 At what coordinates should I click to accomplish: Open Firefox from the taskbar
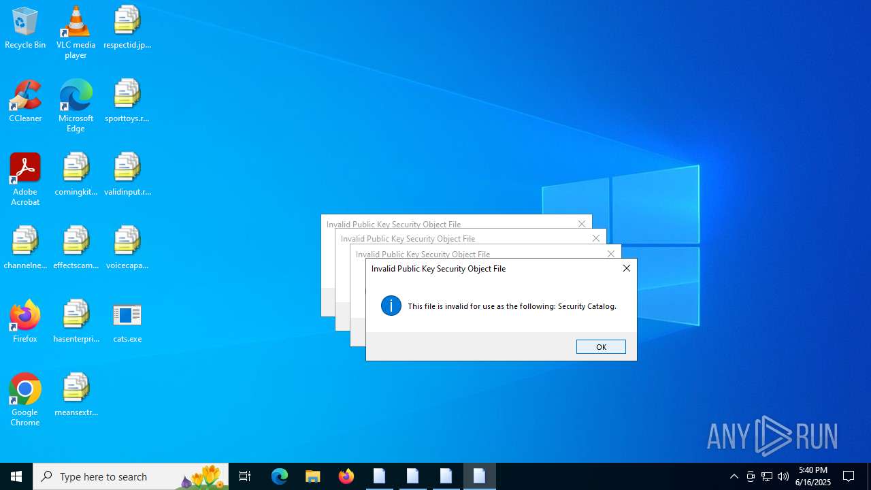click(346, 476)
